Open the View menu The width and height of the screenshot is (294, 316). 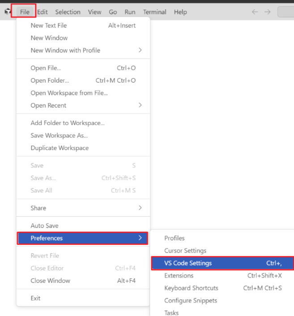(x=94, y=12)
